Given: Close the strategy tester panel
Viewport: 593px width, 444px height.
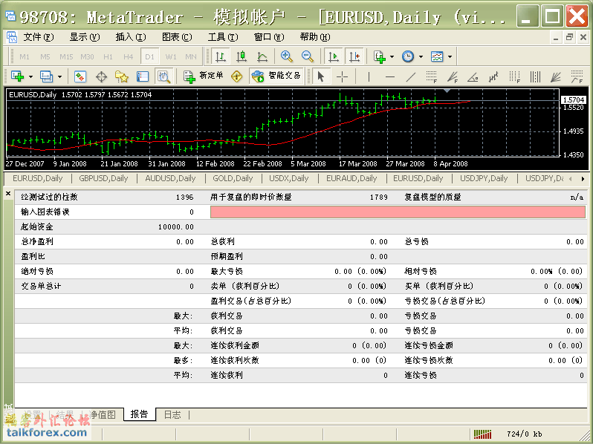Looking at the screenshot, I should click(8, 194).
